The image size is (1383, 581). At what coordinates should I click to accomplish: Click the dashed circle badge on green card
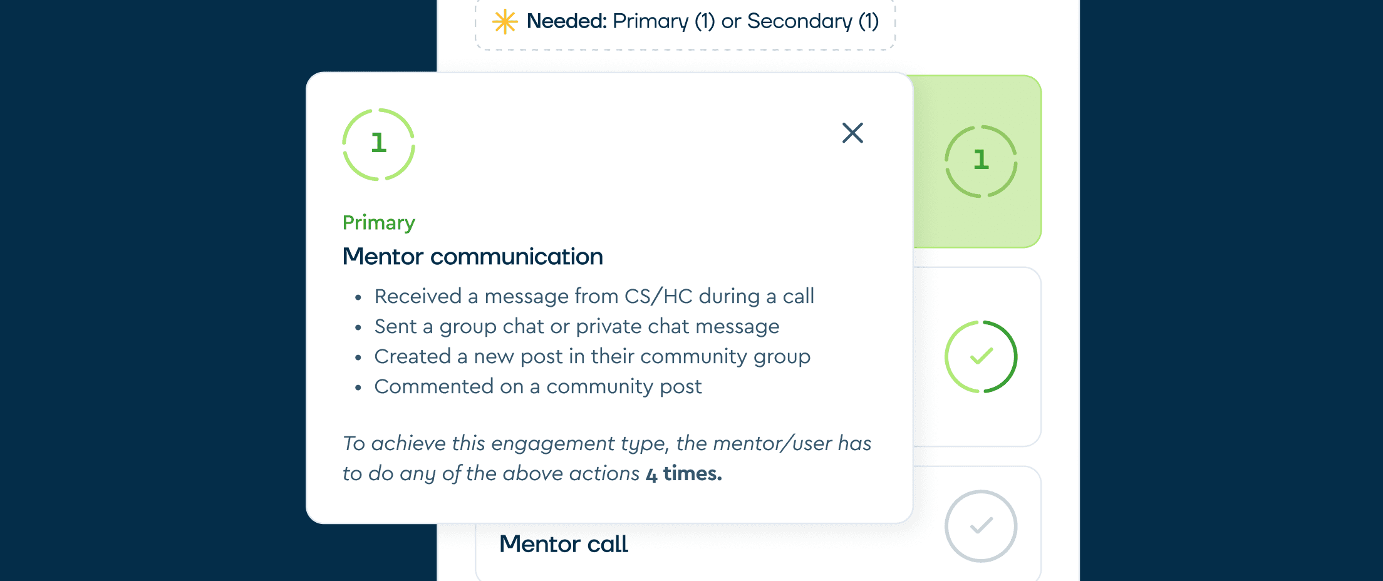tap(981, 162)
